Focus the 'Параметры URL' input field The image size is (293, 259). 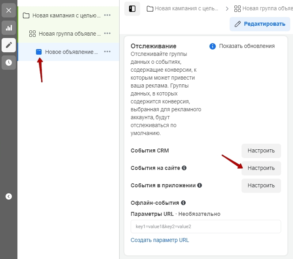[205, 227]
